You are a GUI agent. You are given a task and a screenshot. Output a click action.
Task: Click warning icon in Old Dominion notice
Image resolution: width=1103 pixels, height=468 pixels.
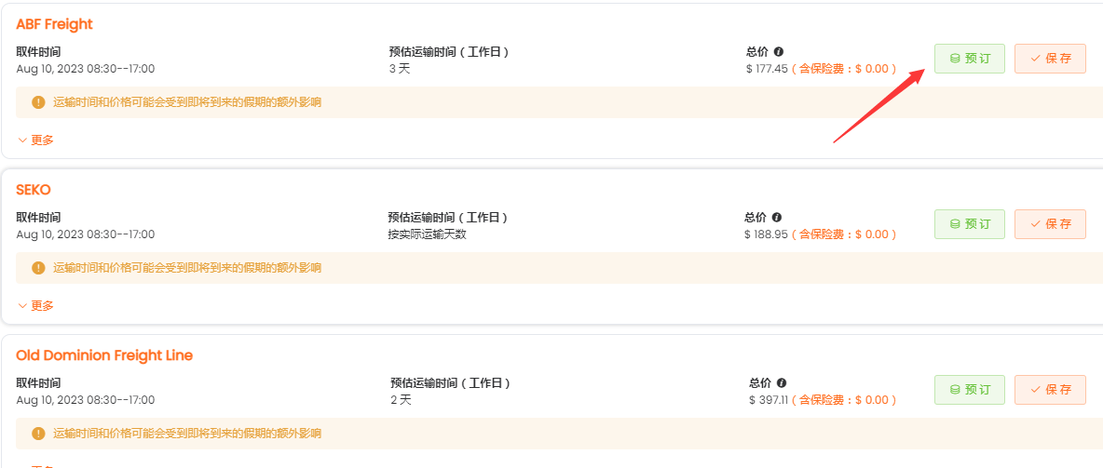(x=38, y=434)
